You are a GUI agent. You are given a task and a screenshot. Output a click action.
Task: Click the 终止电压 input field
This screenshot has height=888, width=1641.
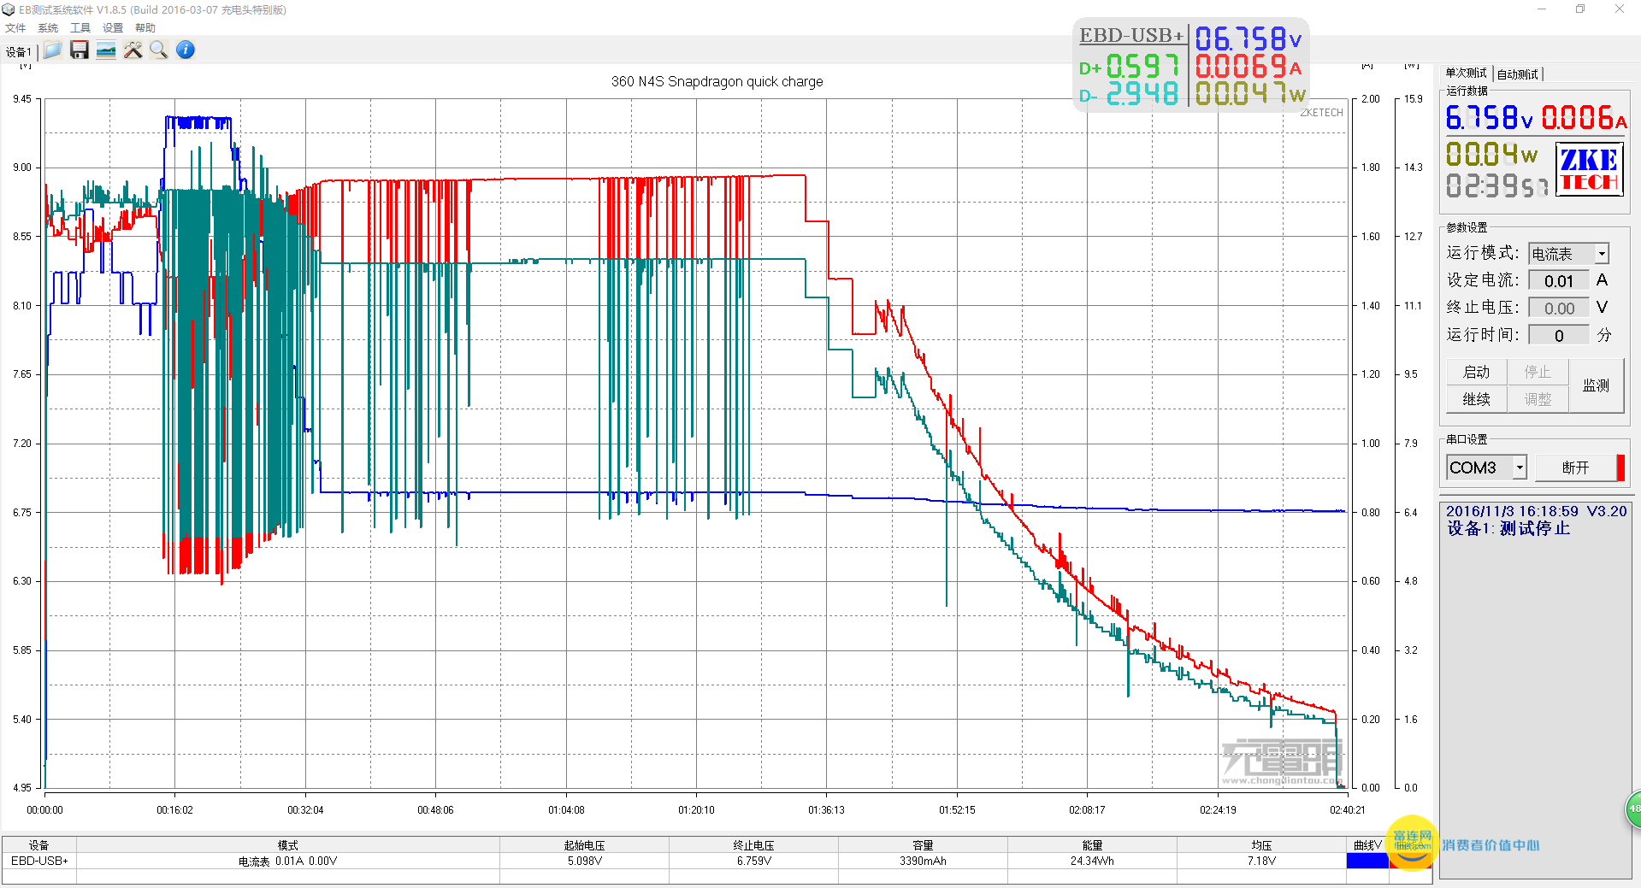1559,309
